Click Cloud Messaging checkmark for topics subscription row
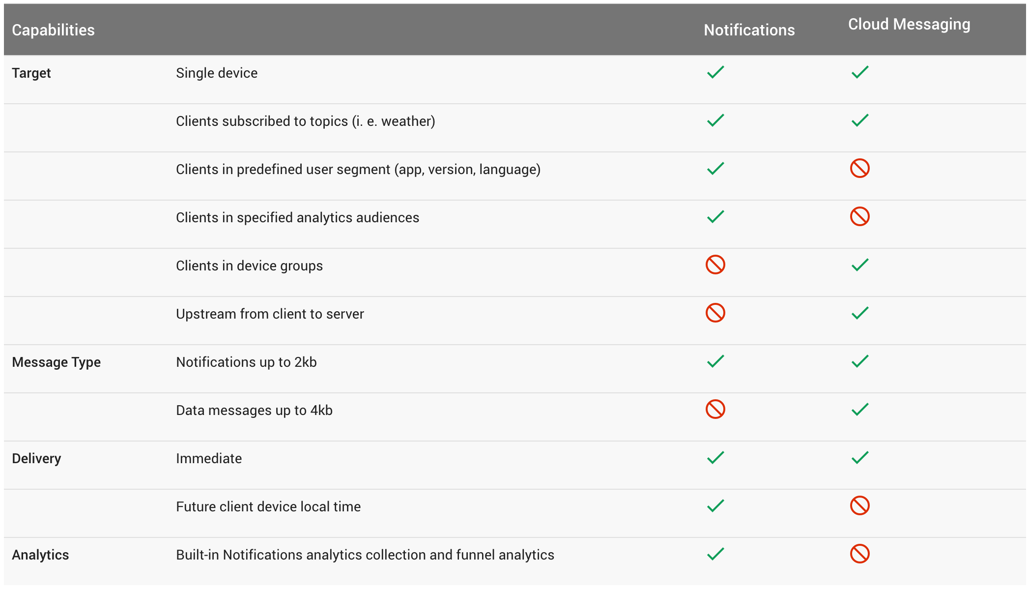 860,120
